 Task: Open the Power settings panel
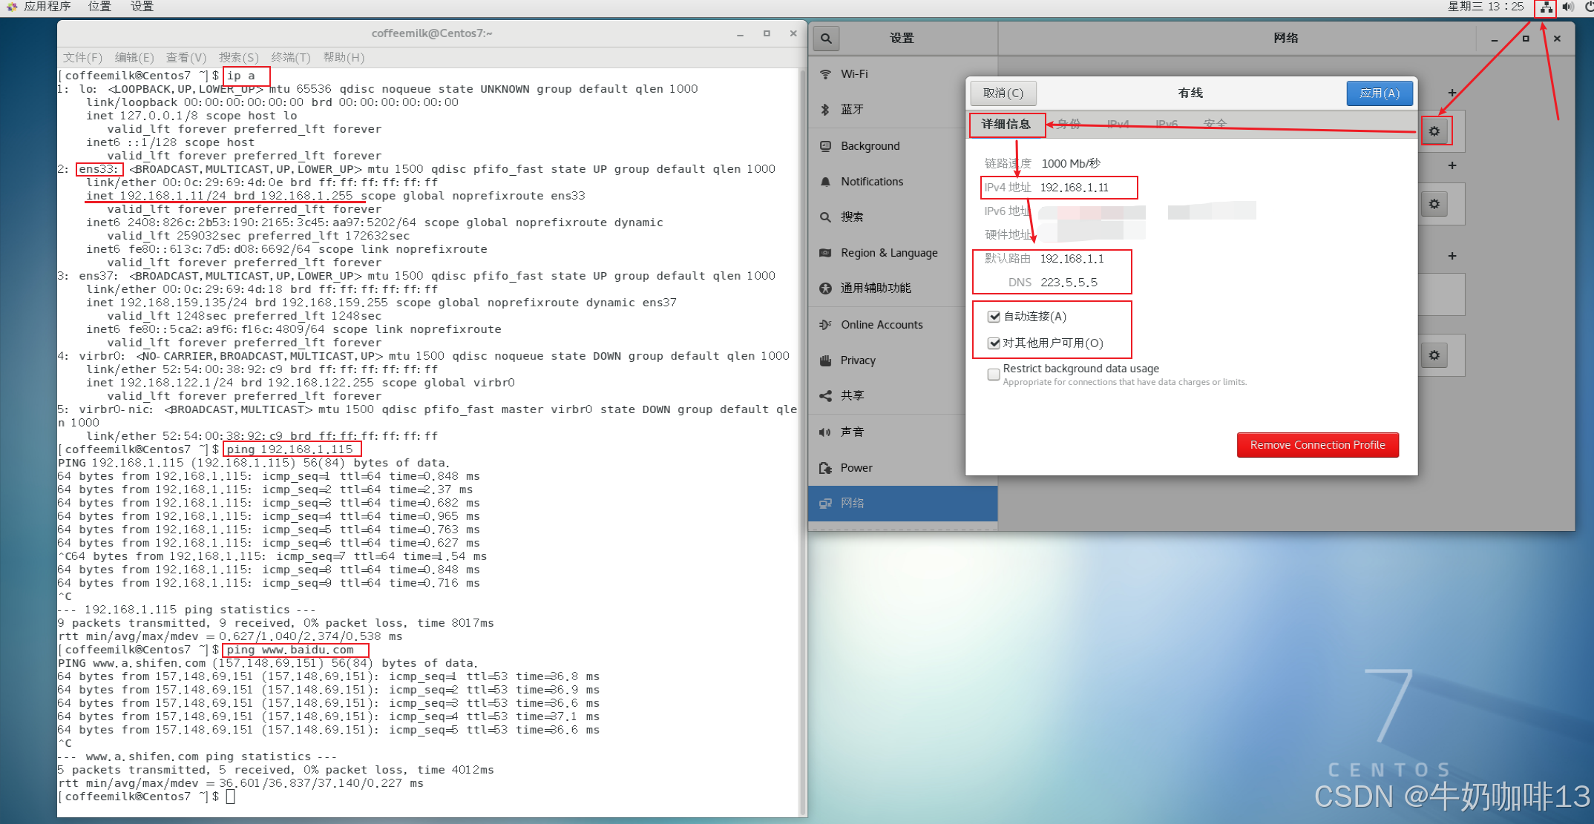click(x=856, y=468)
